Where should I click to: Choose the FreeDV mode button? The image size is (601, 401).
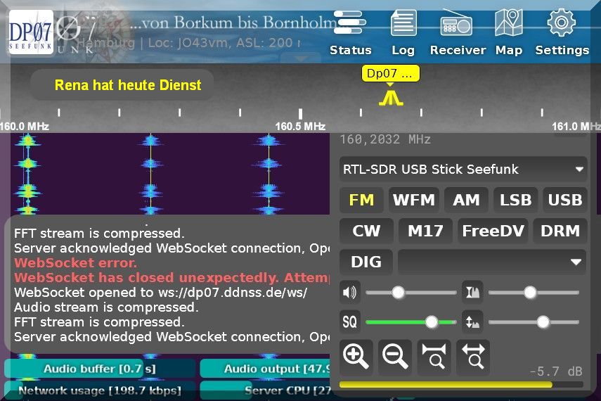click(492, 231)
